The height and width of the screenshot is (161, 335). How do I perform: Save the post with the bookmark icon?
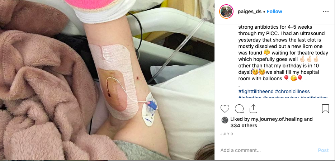point(325,109)
